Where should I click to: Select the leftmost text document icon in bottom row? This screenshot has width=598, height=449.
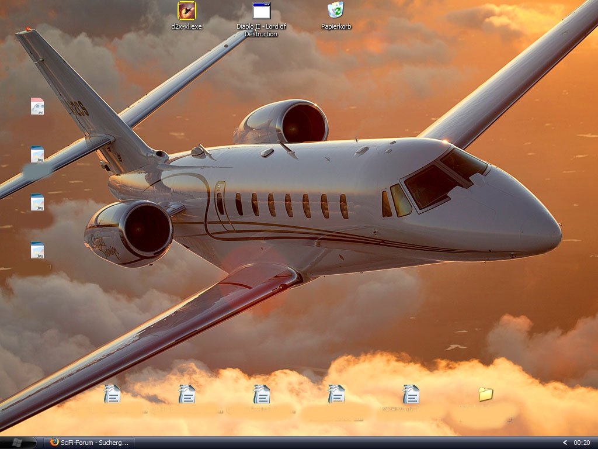click(112, 394)
